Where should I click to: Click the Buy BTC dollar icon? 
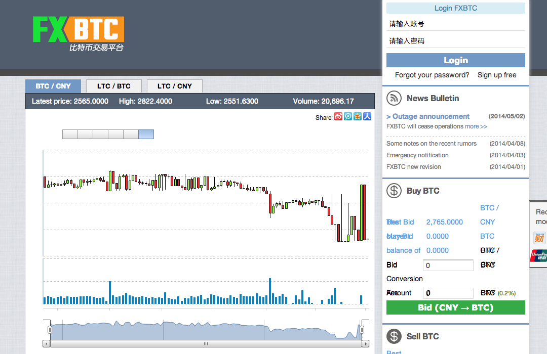(x=394, y=191)
